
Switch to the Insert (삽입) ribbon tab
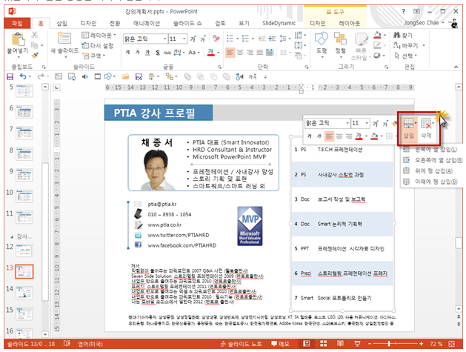click(x=61, y=23)
